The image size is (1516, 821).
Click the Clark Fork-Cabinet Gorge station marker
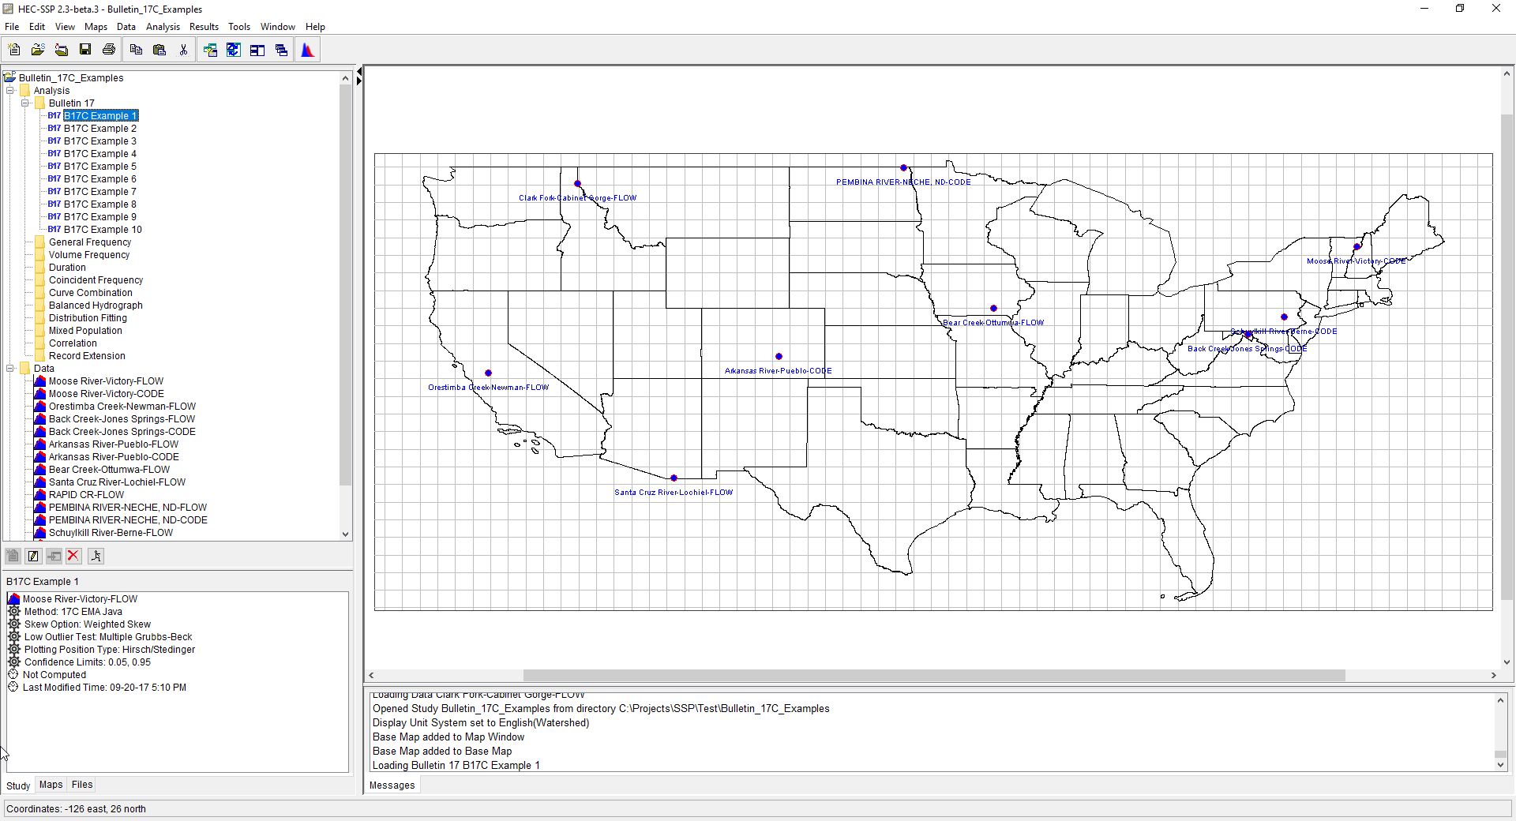(x=577, y=183)
